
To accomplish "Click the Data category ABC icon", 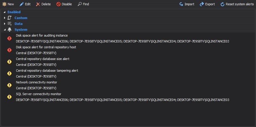I will pos(9,24).
